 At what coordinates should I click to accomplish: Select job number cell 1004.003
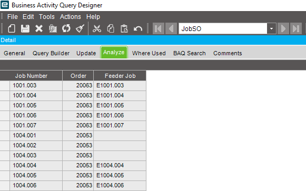pyautogui.click(x=36, y=155)
